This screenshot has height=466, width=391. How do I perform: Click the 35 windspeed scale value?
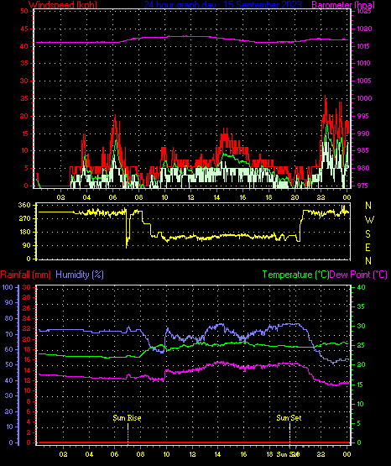(24, 63)
